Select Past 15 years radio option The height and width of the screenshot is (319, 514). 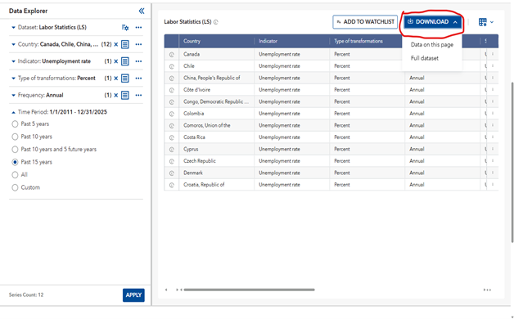(x=15, y=162)
